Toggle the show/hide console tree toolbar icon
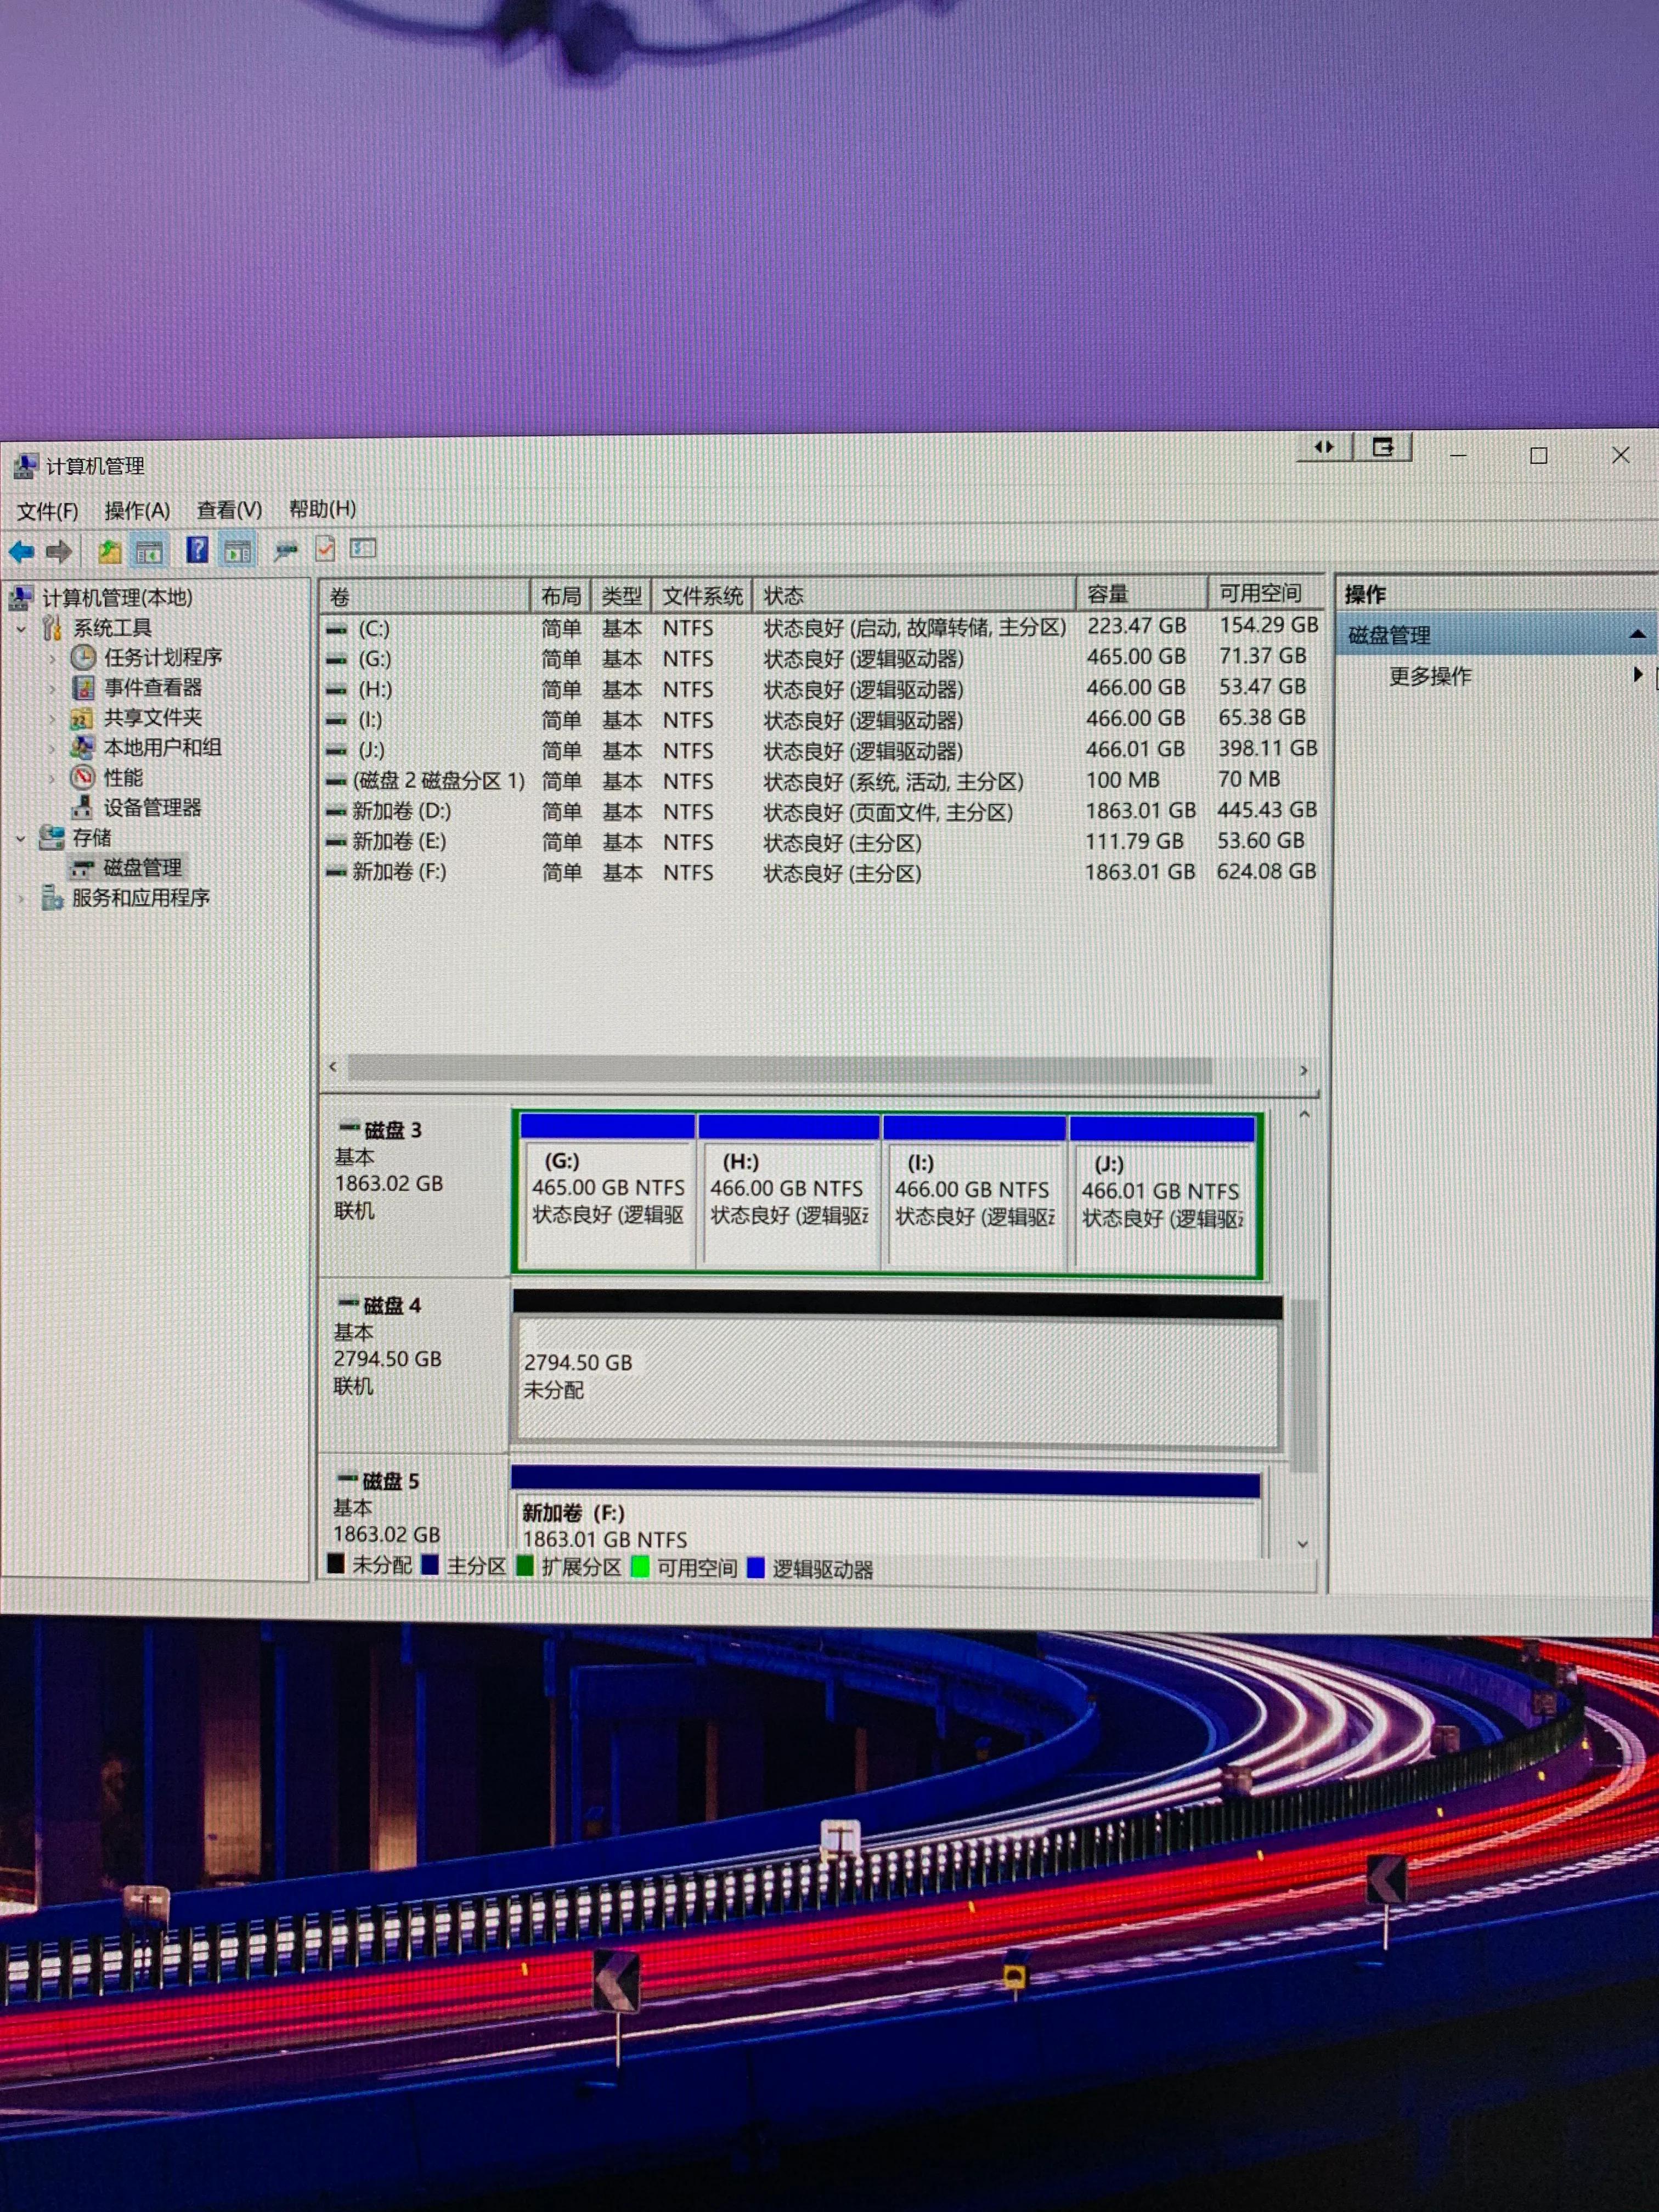The width and height of the screenshot is (1659, 2212). click(149, 551)
